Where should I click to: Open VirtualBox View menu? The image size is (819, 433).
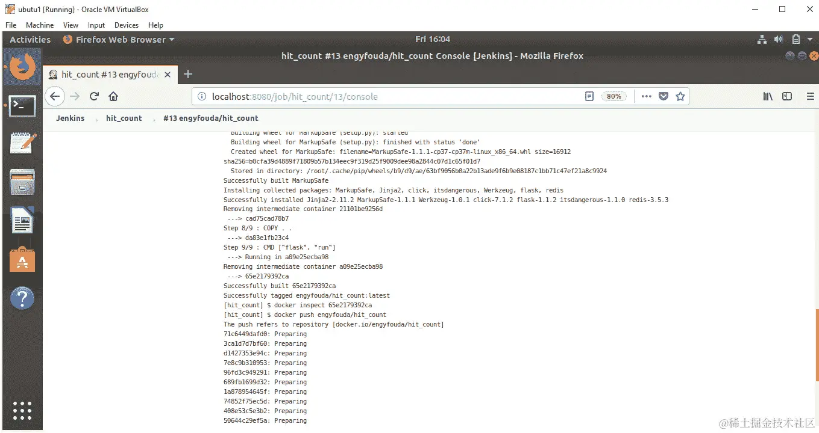71,25
